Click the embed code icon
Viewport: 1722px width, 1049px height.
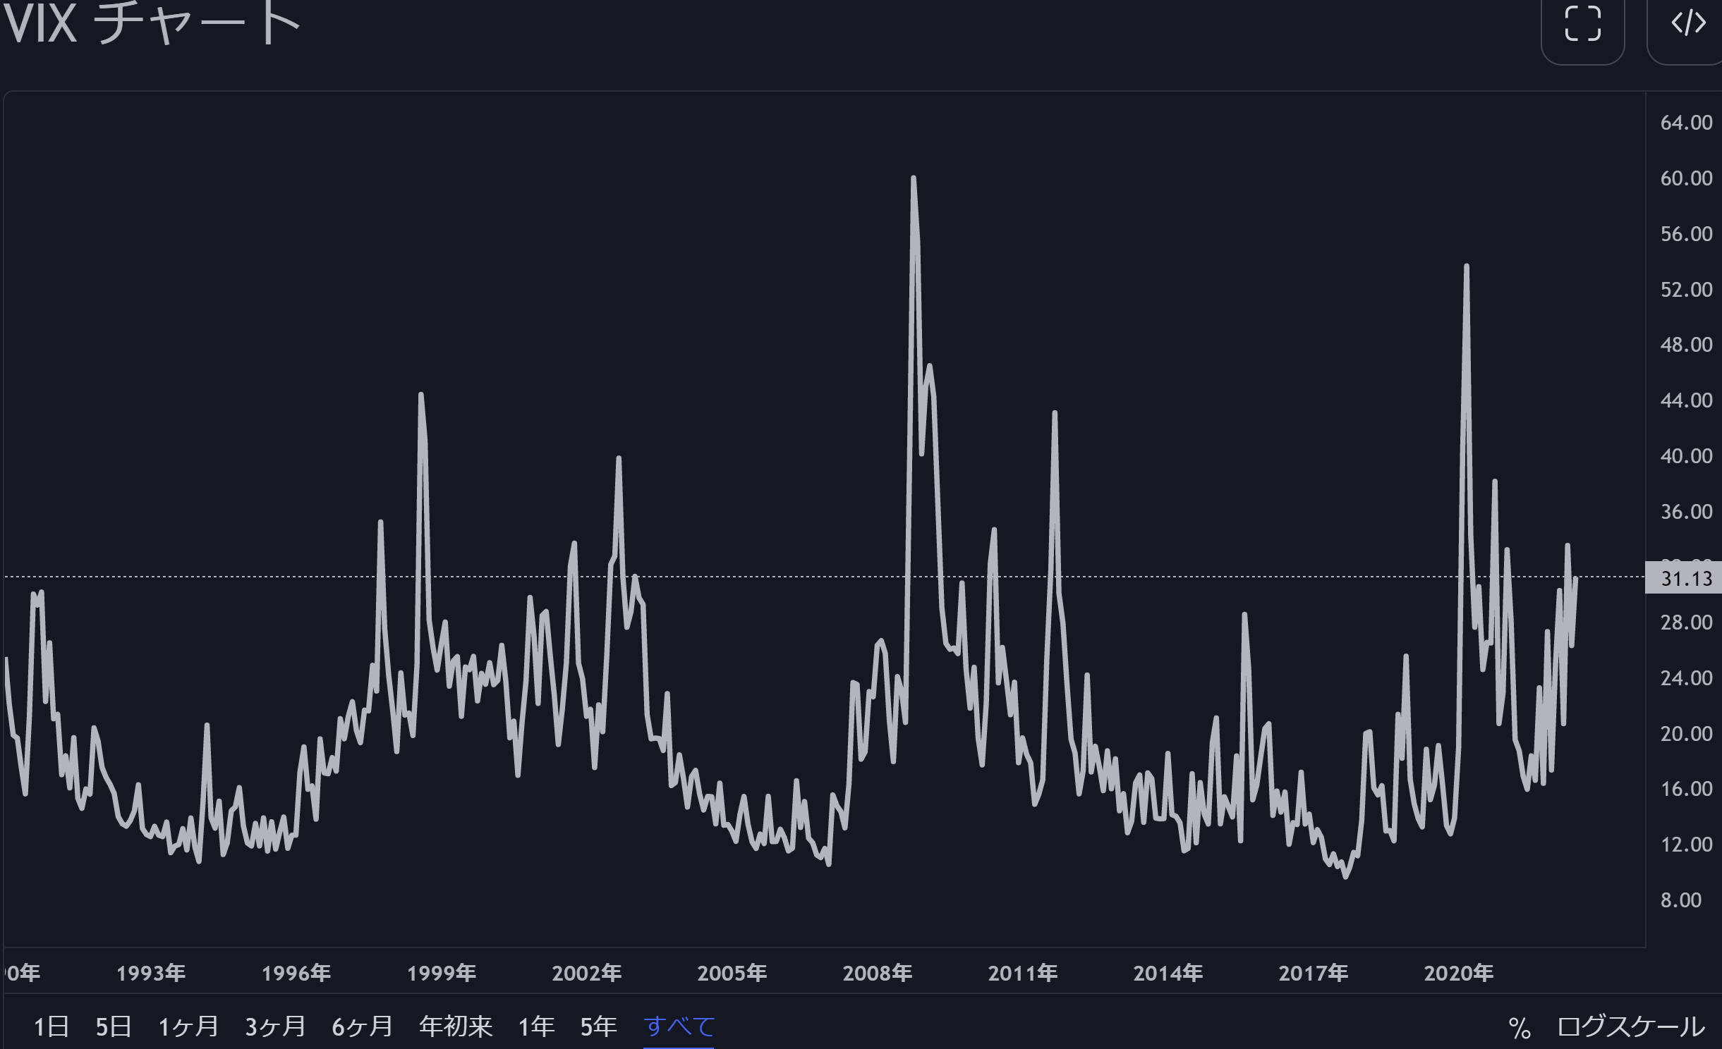pyautogui.click(x=1688, y=24)
